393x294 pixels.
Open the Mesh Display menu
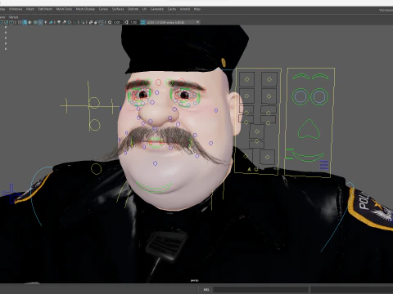tap(85, 9)
